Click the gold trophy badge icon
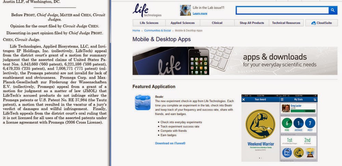Image resolution: width=342 pixels, height=166 pixels. tap(310, 152)
